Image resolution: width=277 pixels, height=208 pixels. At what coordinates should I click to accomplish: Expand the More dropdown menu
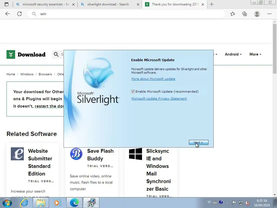coord(255,54)
